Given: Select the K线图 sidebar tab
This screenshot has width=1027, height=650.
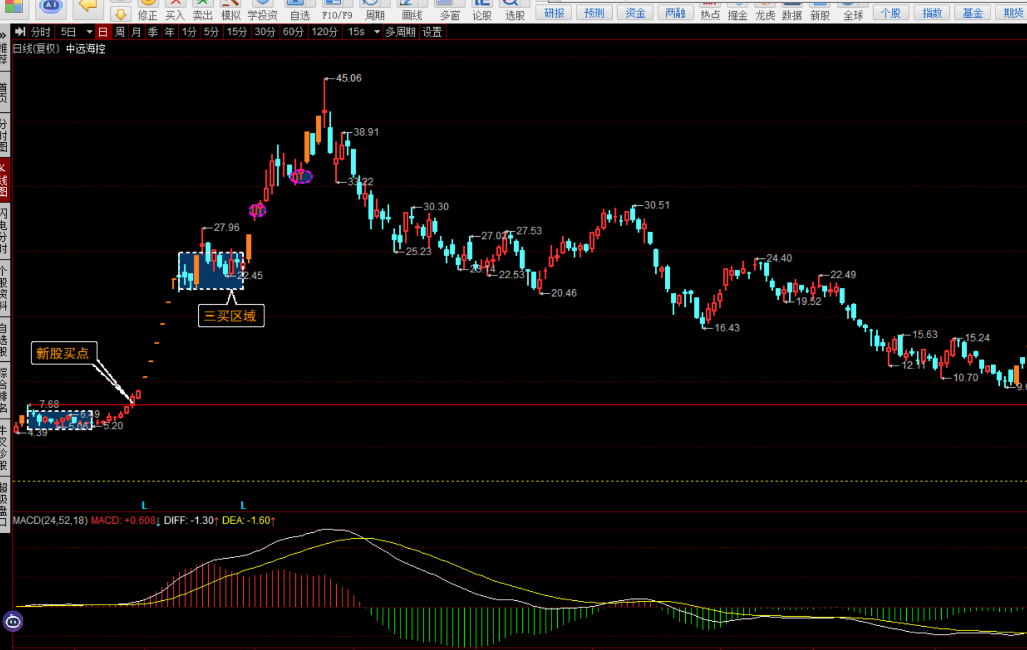Looking at the screenshot, I should tap(4, 181).
